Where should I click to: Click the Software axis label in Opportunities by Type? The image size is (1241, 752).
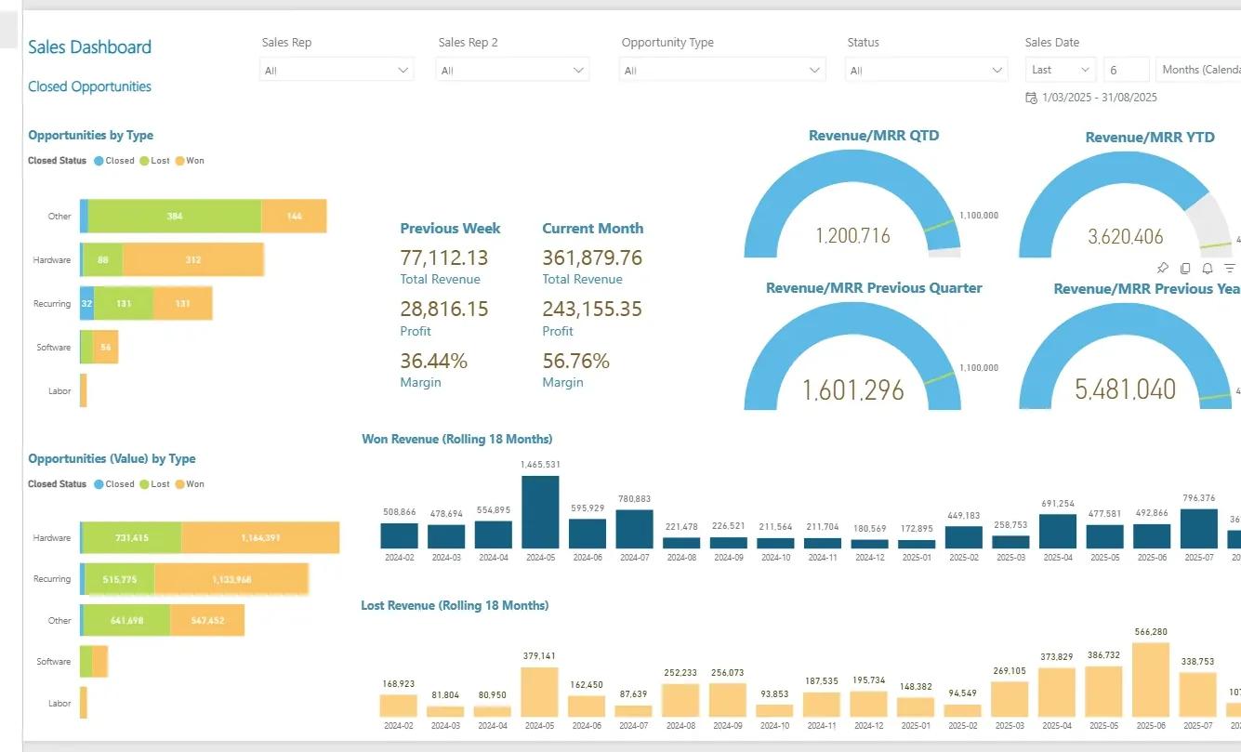(x=54, y=348)
